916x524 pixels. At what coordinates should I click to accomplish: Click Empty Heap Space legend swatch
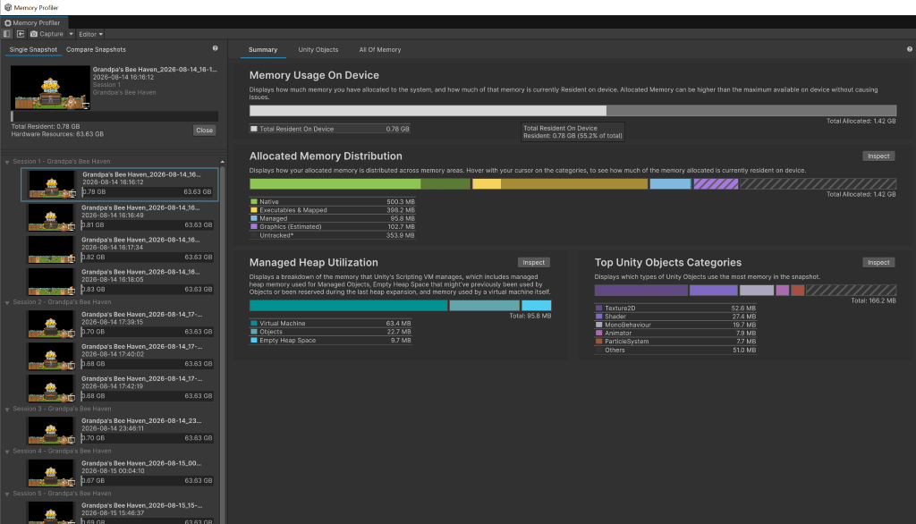coord(253,340)
